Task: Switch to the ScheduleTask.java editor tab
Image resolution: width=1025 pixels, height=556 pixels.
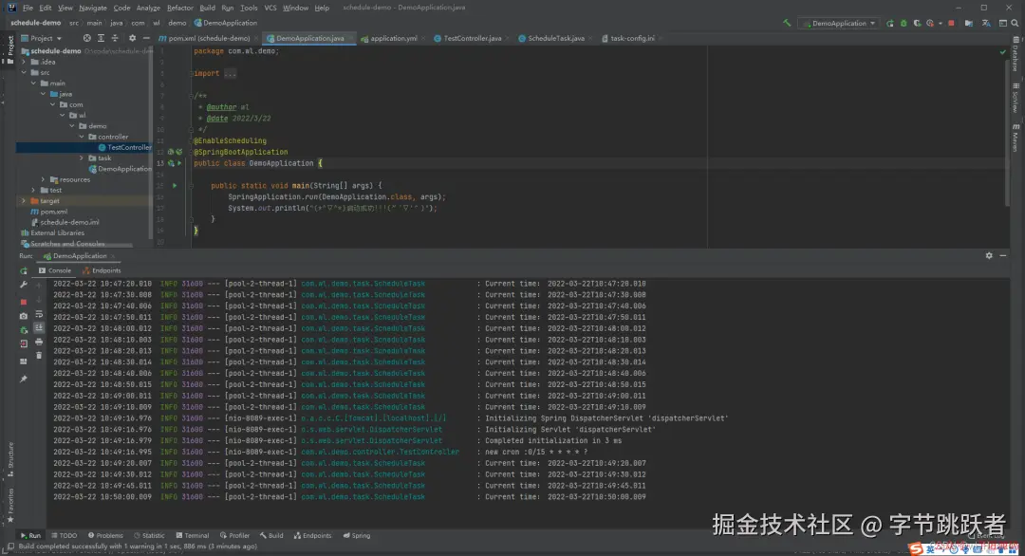Action: click(x=555, y=39)
